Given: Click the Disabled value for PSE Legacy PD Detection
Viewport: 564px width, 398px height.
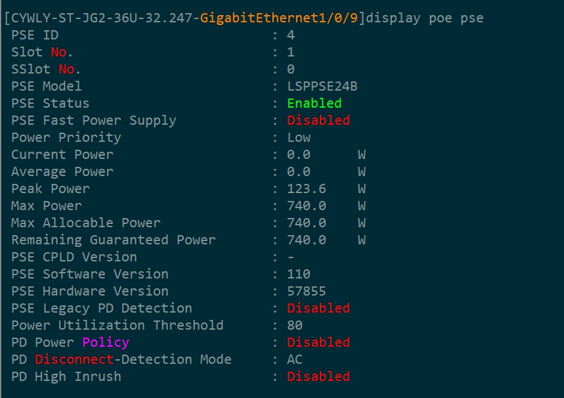Looking at the screenshot, I should [318, 308].
